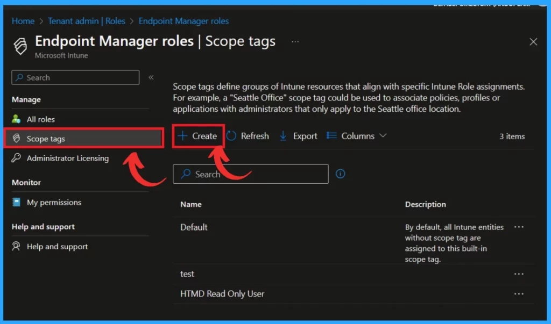Open the header ellipsis more options
The image size is (551, 324).
295,42
